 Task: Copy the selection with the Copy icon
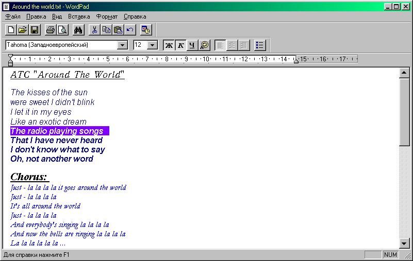point(106,30)
